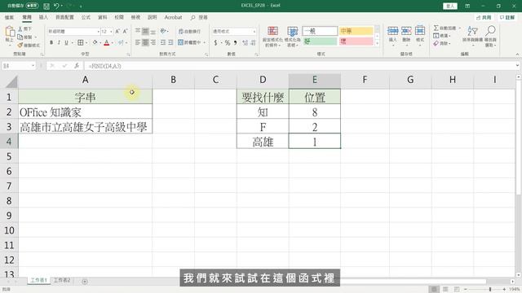Toggle italic formatting

(59, 42)
